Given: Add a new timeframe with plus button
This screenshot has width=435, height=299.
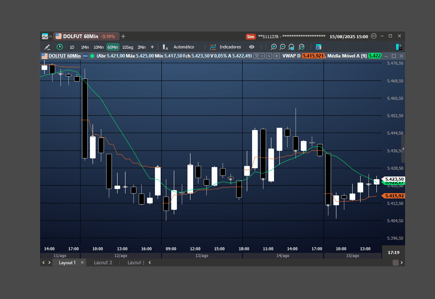Looking at the screenshot, I should [x=152, y=47].
